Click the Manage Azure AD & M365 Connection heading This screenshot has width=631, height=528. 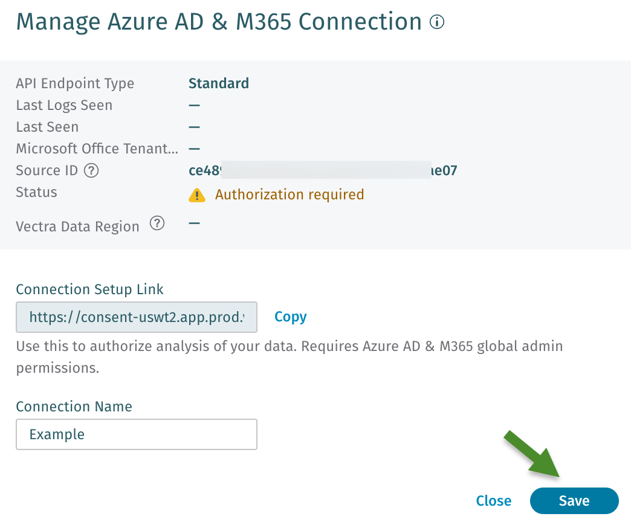(x=219, y=22)
